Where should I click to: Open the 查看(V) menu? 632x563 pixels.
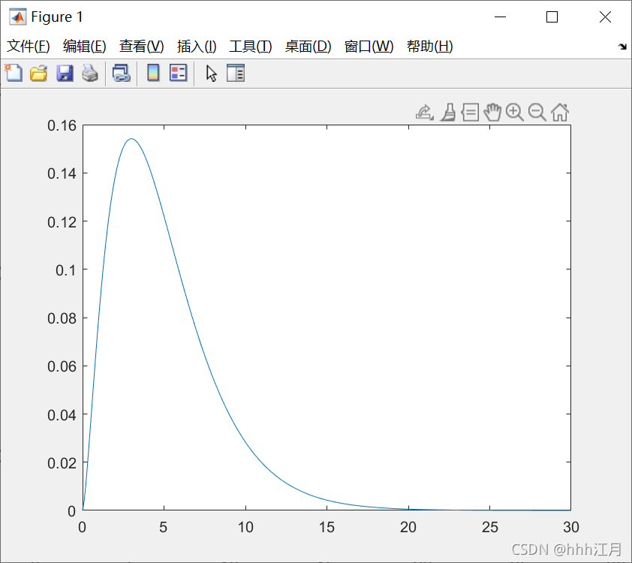pyautogui.click(x=141, y=47)
